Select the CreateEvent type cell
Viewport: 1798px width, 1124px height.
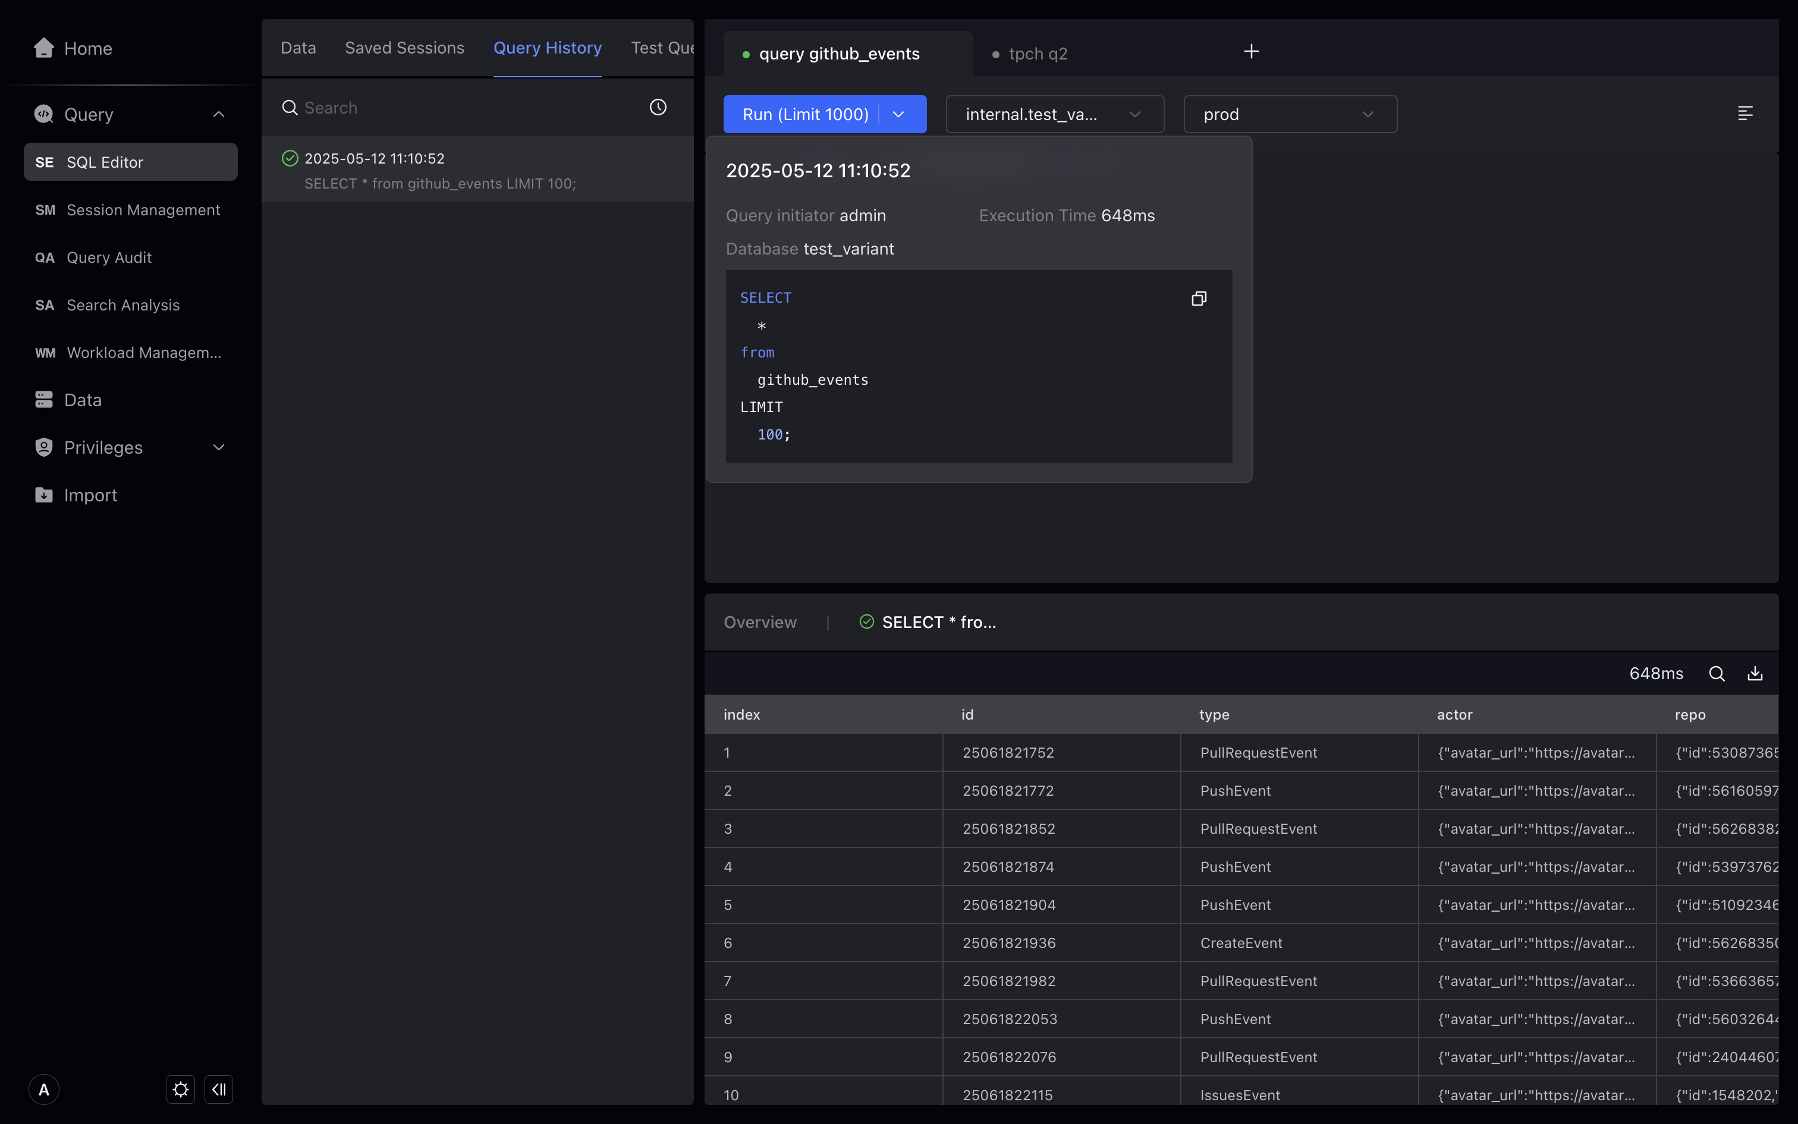pyautogui.click(x=1299, y=943)
